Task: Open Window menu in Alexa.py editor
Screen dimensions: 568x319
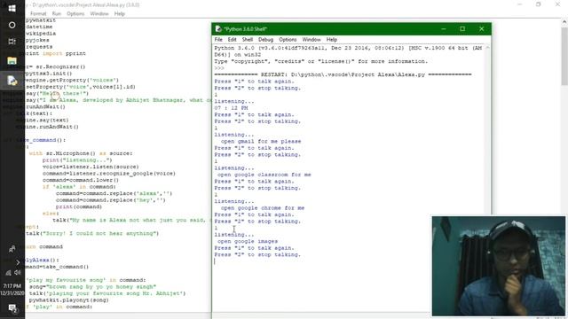Action: tap(99, 14)
